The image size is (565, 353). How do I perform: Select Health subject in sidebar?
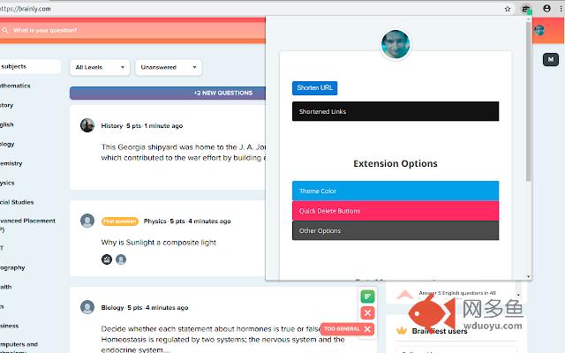click(x=6, y=287)
